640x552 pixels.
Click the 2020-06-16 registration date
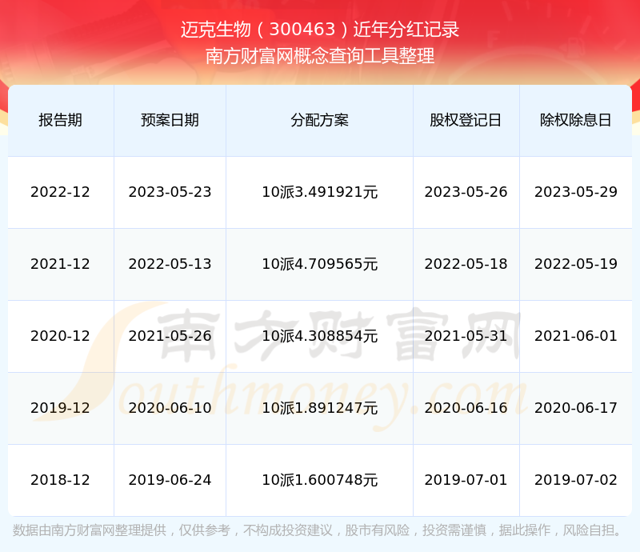(466, 407)
